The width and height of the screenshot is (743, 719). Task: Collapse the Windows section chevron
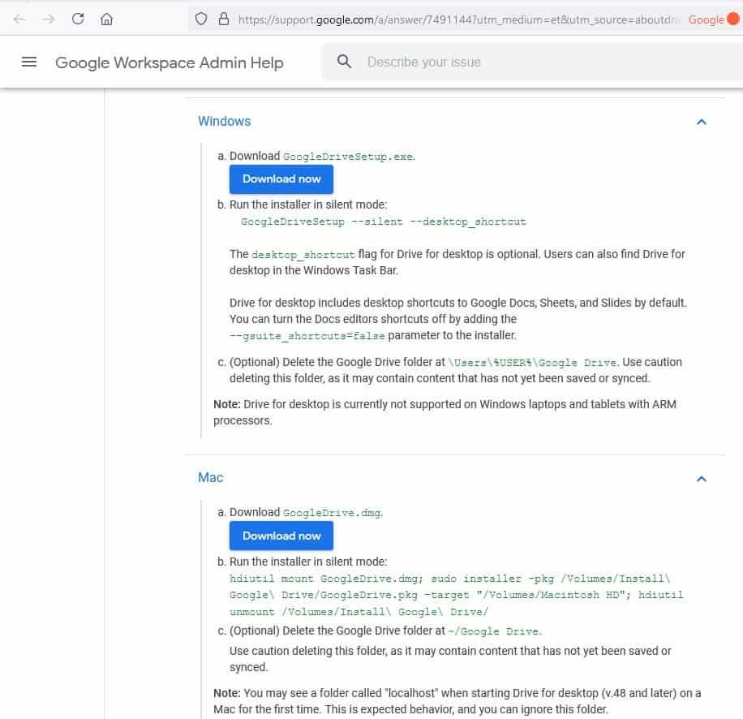point(702,122)
